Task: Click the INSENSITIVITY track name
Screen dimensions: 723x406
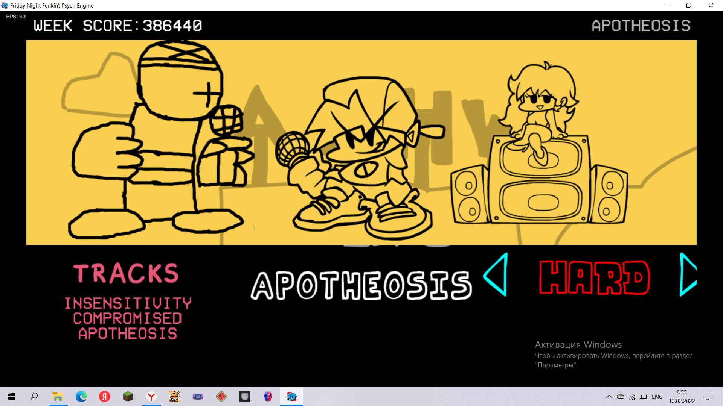Action: 128,303
